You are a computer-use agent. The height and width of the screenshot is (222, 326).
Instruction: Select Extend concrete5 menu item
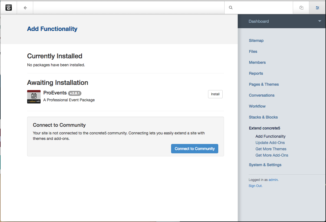tap(265, 128)
